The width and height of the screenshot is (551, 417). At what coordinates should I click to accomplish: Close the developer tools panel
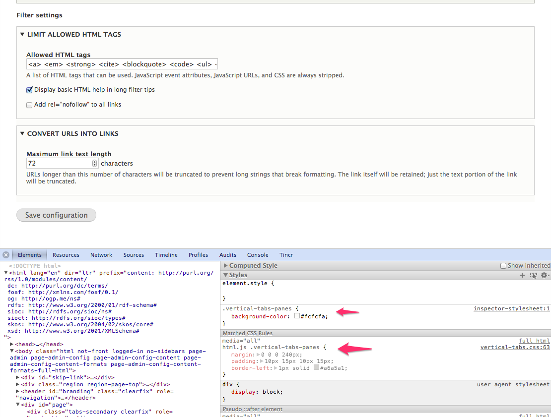pyautogui.click(x=5, y=254)
